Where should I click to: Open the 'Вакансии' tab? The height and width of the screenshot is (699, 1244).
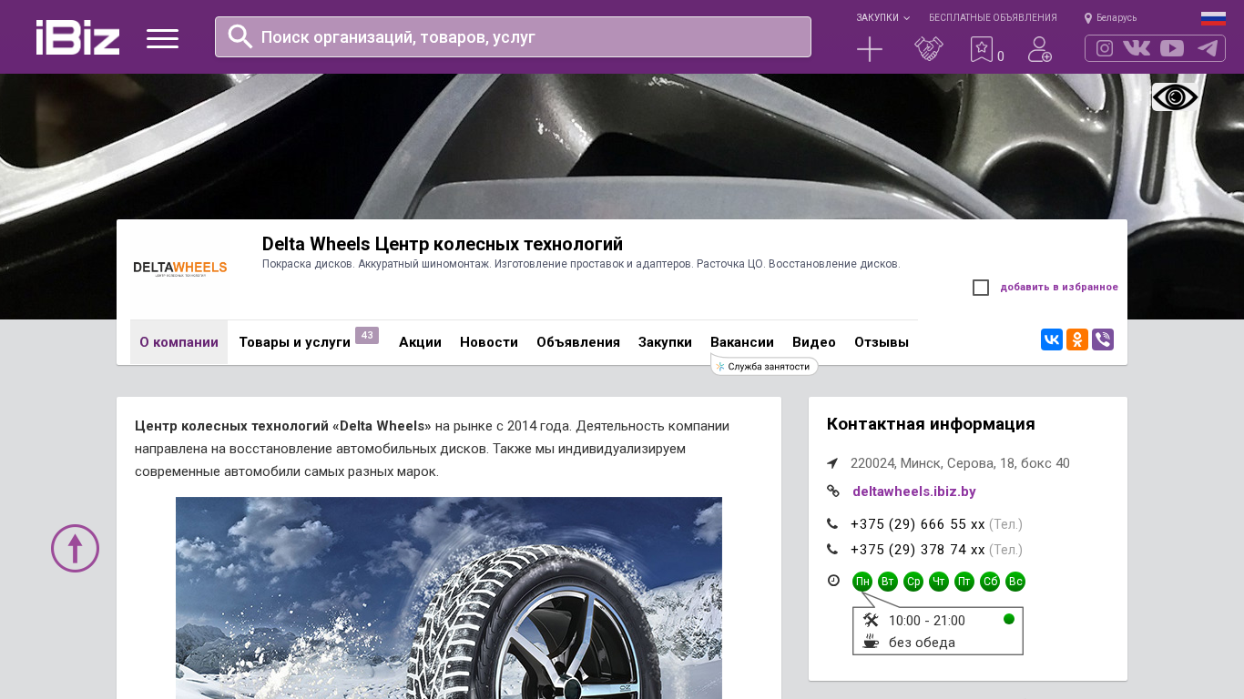click(742, 342)
